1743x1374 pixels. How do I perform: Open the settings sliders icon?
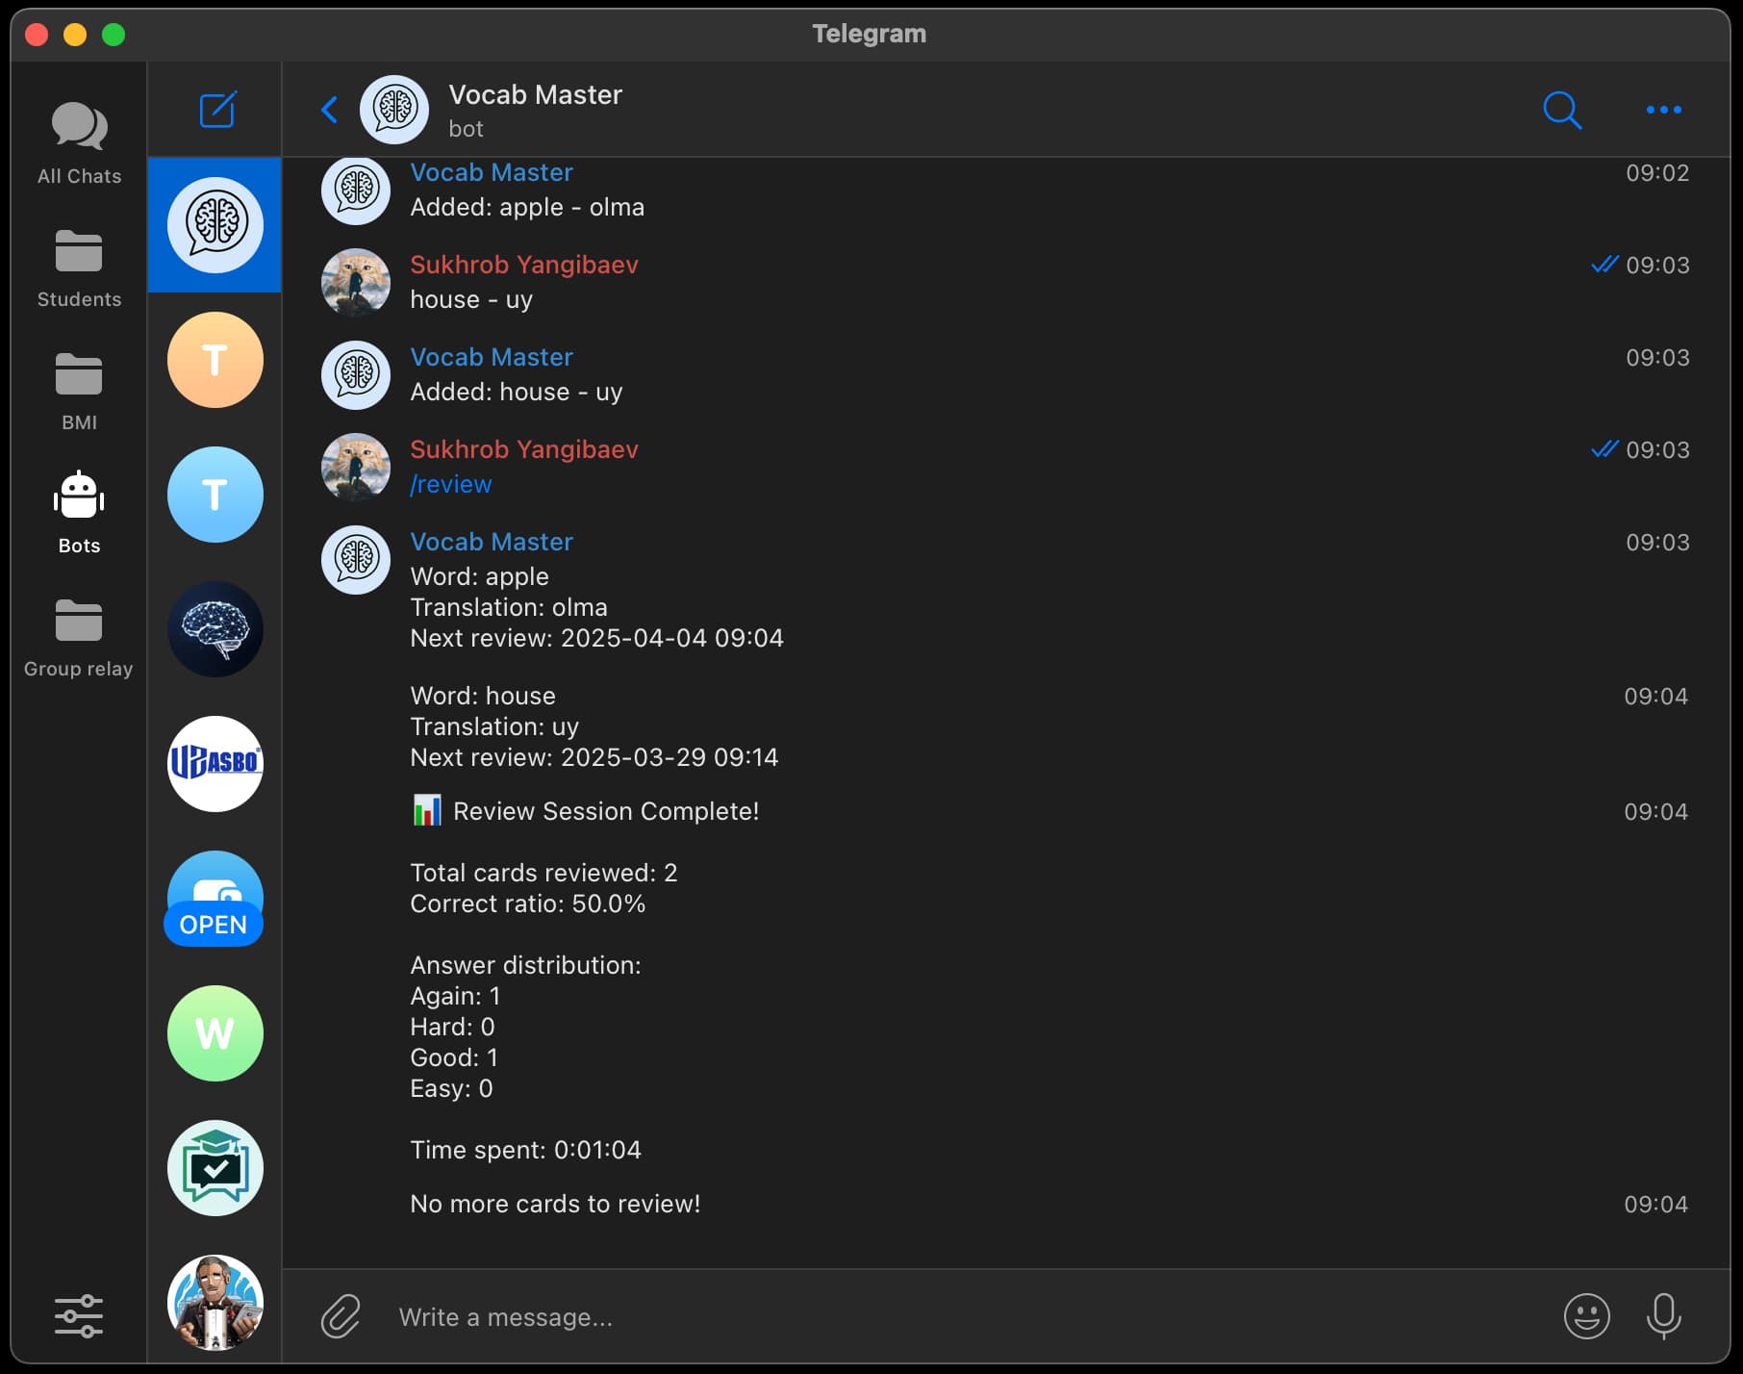coord(79,1316)
